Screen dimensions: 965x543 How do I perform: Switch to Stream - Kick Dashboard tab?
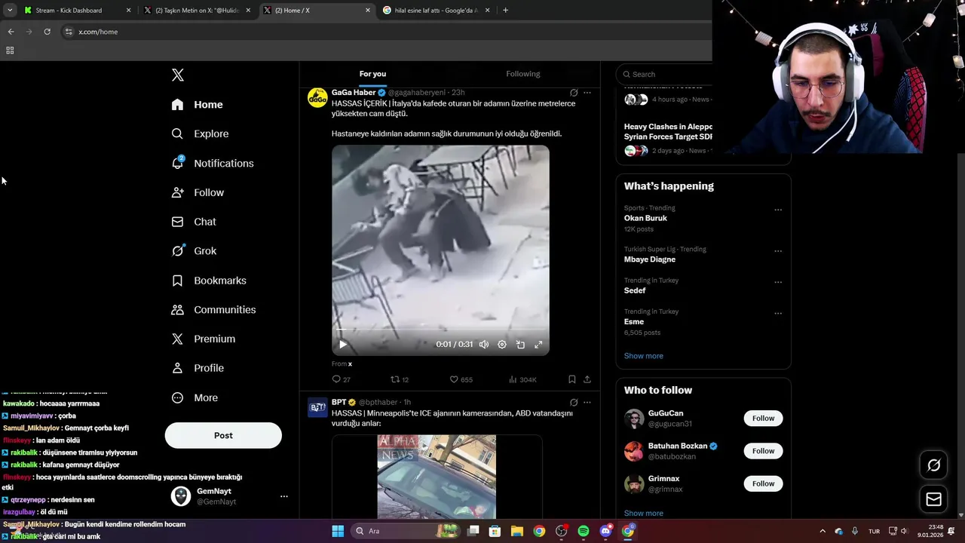77,11
